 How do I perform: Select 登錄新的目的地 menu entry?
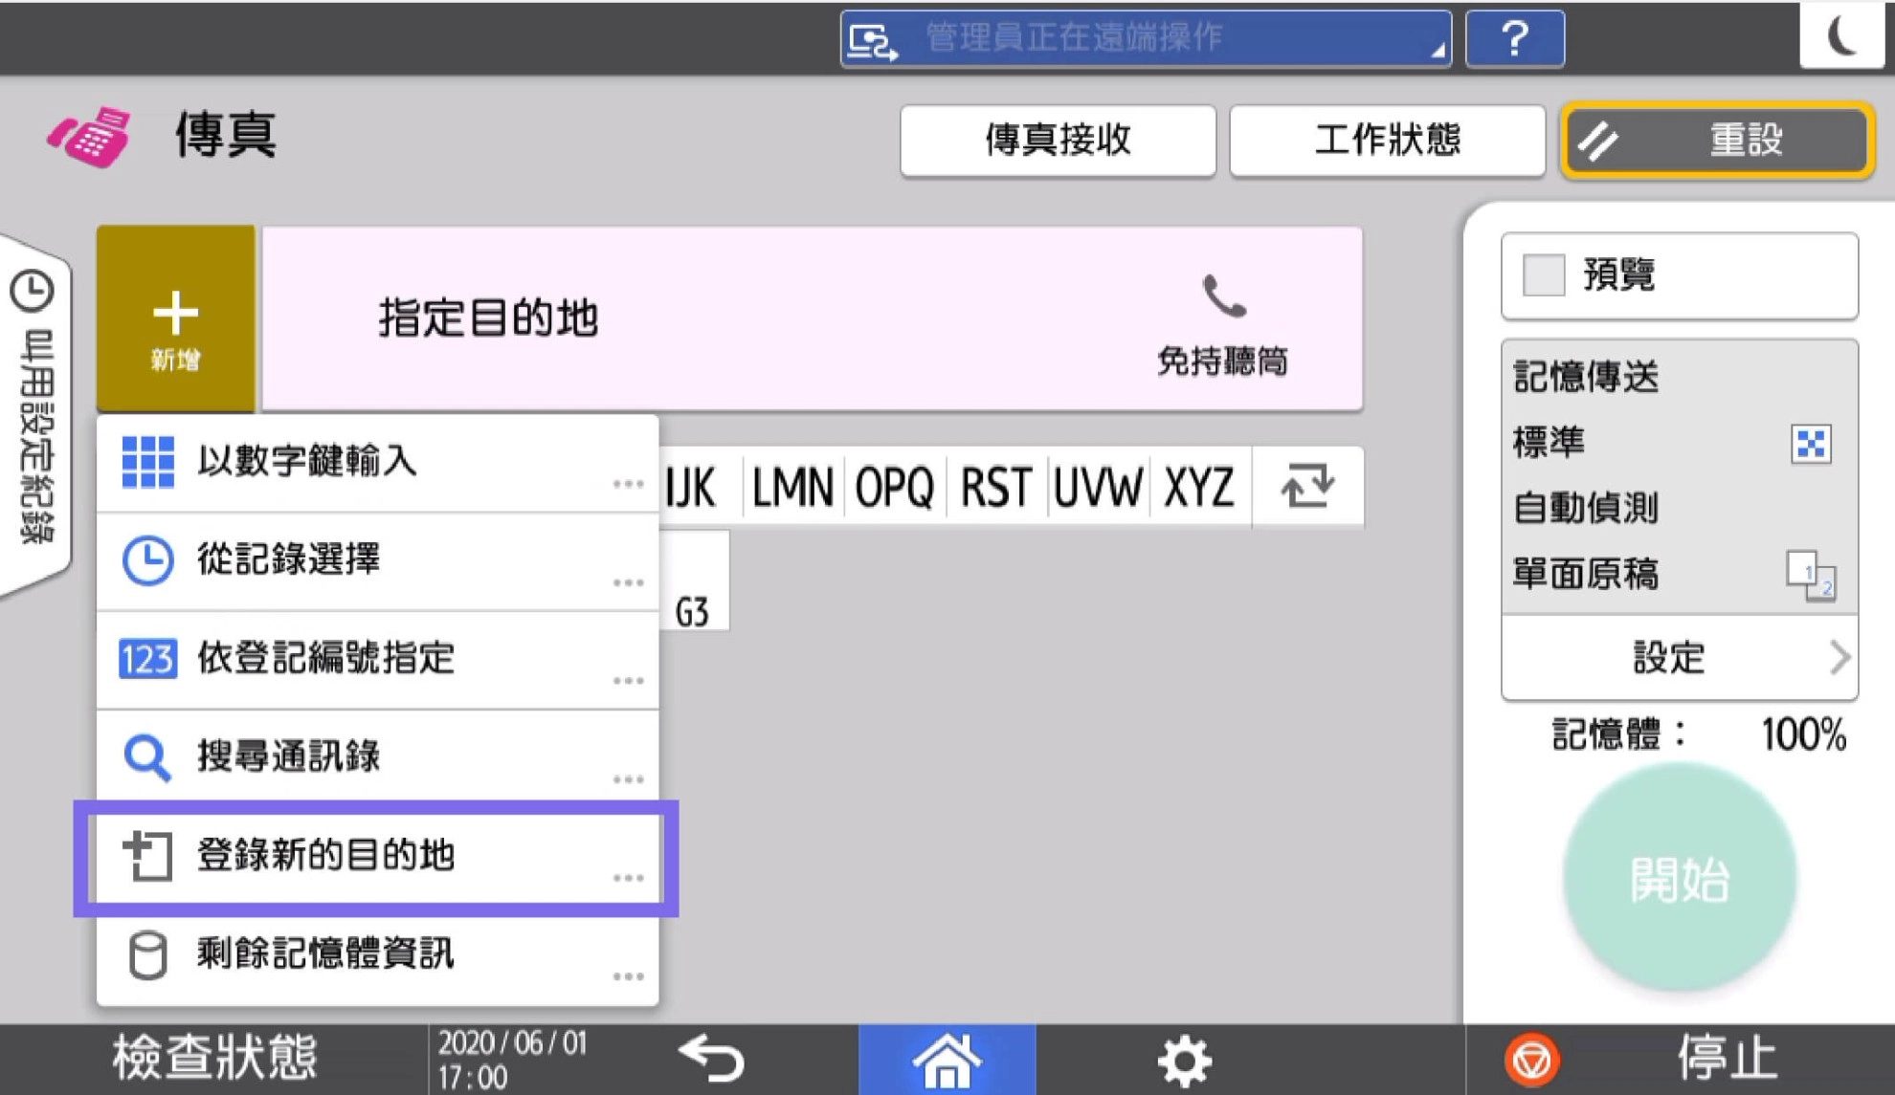pyautogui.click(x=377, y=857)
